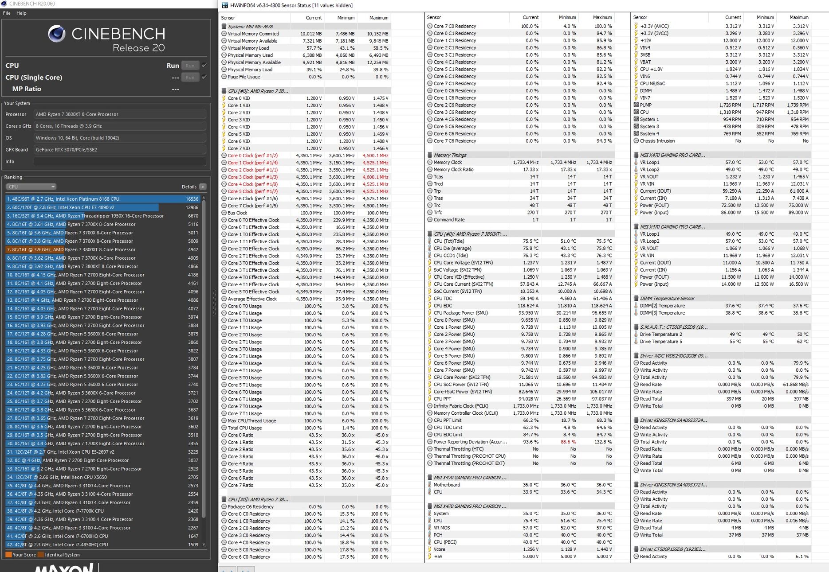
Task: Select the Intel Xeon Platinum 8168 ranking row
Action: pyautogui.click(x=103, y=199)
